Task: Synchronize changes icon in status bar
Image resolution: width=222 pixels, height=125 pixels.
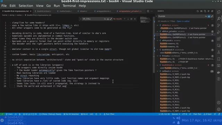Action: click(x=16, y=114)
